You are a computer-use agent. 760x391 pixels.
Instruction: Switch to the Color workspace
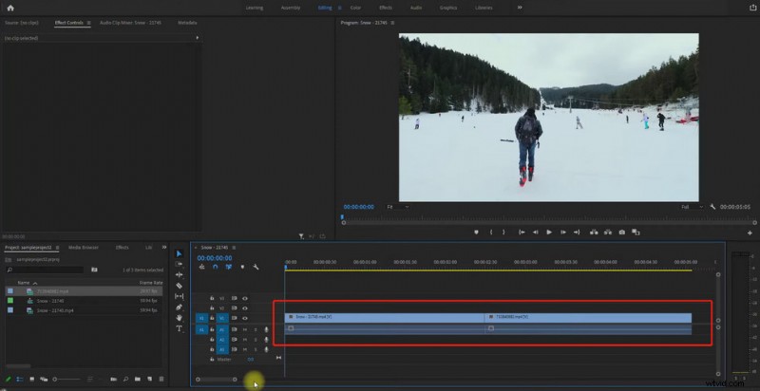(x=355, y=8)
